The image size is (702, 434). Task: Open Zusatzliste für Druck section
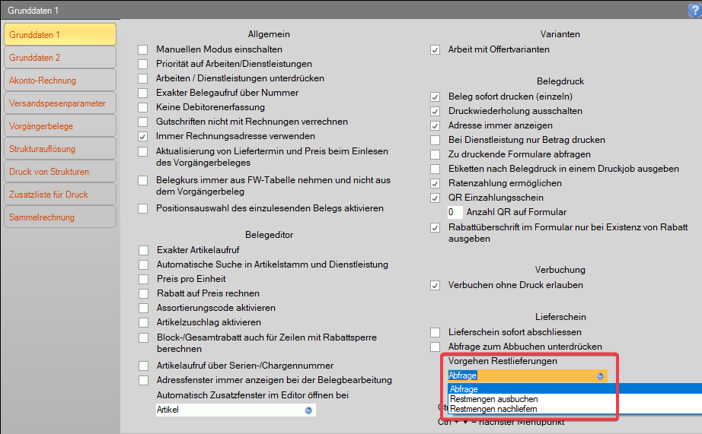pyautogui.click(x=60, y=195)
